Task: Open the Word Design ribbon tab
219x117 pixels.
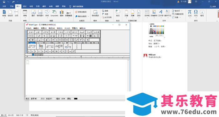Action: (25, 7)
